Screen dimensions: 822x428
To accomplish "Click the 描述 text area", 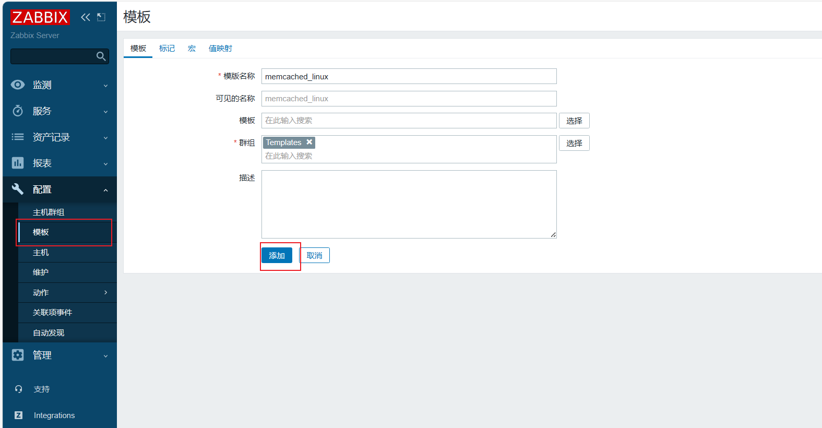I will [x=409, y=204].
